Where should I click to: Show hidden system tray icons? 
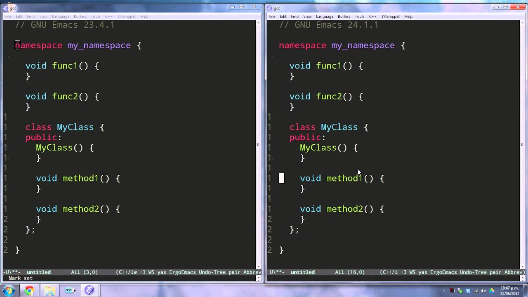click(x=444, y=291)
